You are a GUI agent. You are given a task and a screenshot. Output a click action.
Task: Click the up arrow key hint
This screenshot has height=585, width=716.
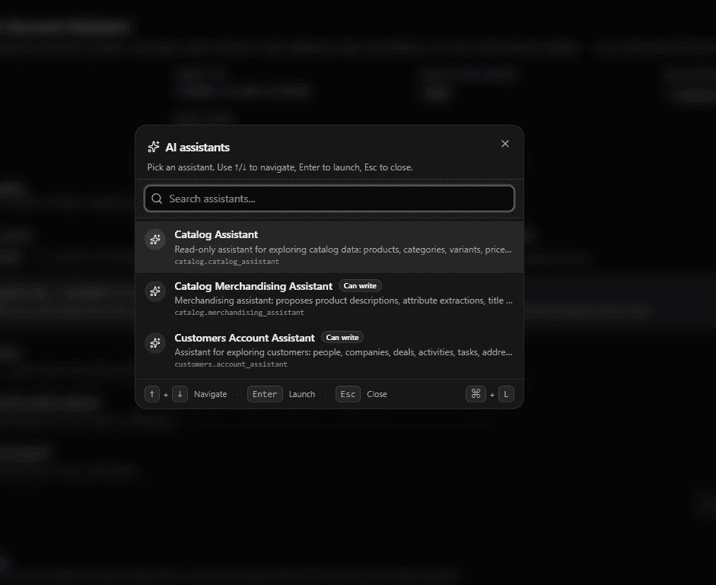click(152, 394)
